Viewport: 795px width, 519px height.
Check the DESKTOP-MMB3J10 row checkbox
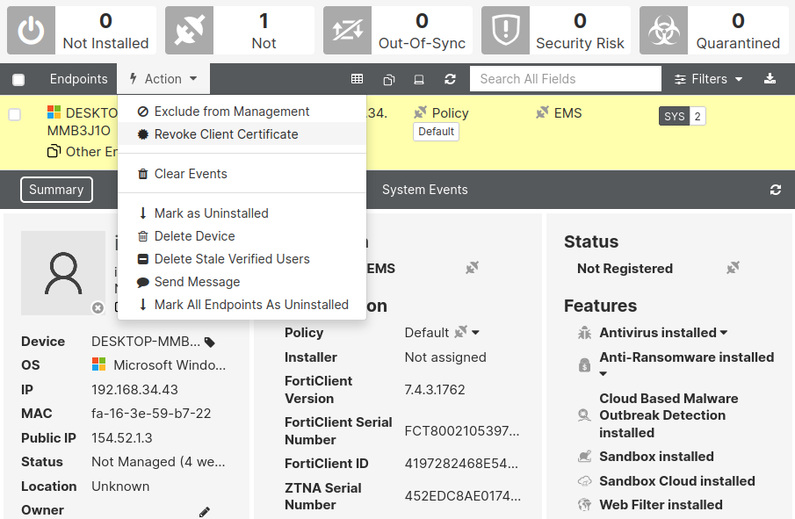click(x=14, y=113)
